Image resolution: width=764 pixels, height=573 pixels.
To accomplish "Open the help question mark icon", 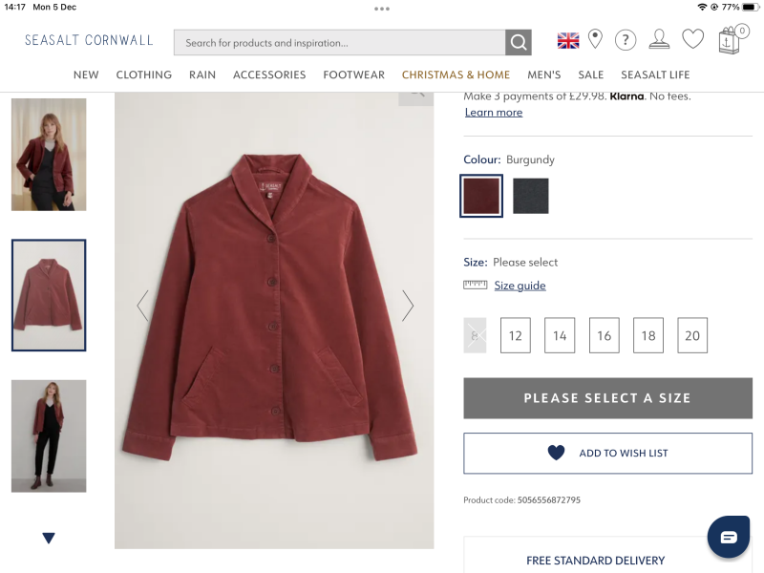I will pyautogui.click(x=626, y=40).
